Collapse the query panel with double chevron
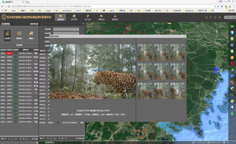This screenshot has width=236, height=144. 83,24
